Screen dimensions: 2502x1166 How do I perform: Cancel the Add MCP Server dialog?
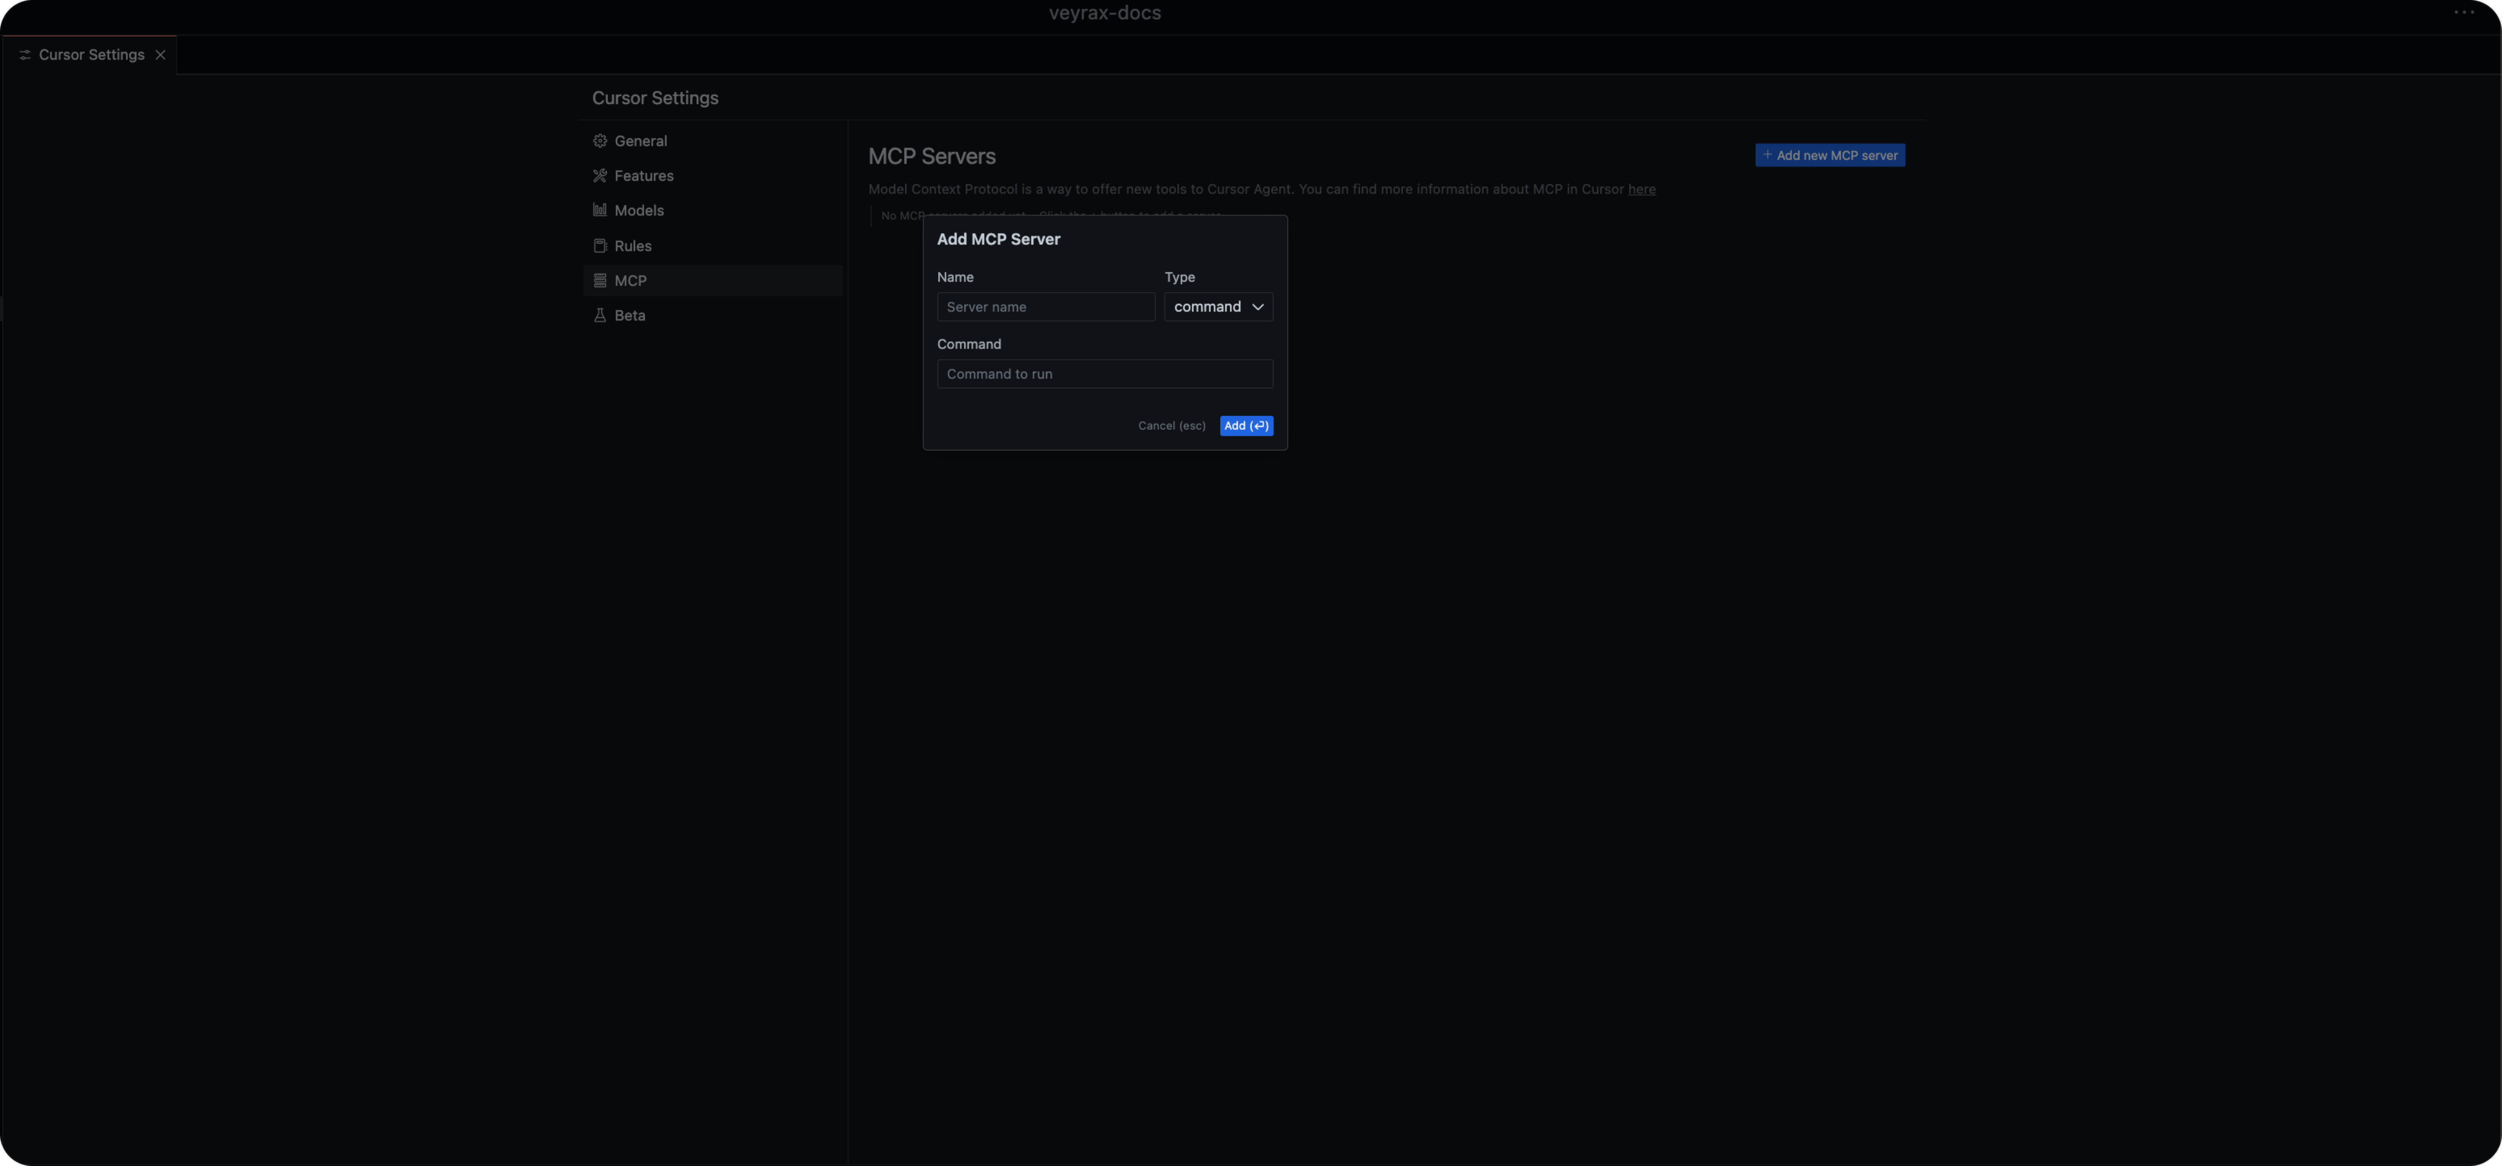pyautogui.click(x=1171, y=425)
